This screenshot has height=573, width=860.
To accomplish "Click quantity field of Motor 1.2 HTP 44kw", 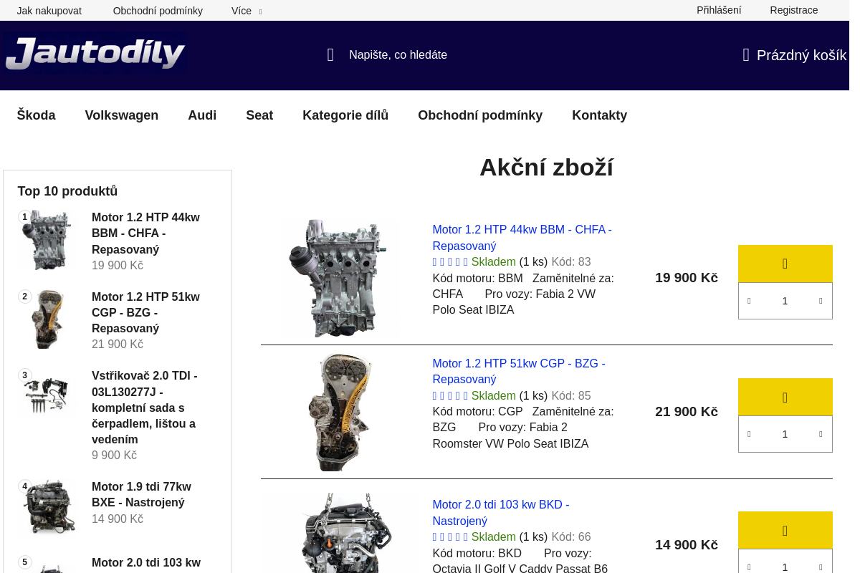I will click(x=785, y=301).
